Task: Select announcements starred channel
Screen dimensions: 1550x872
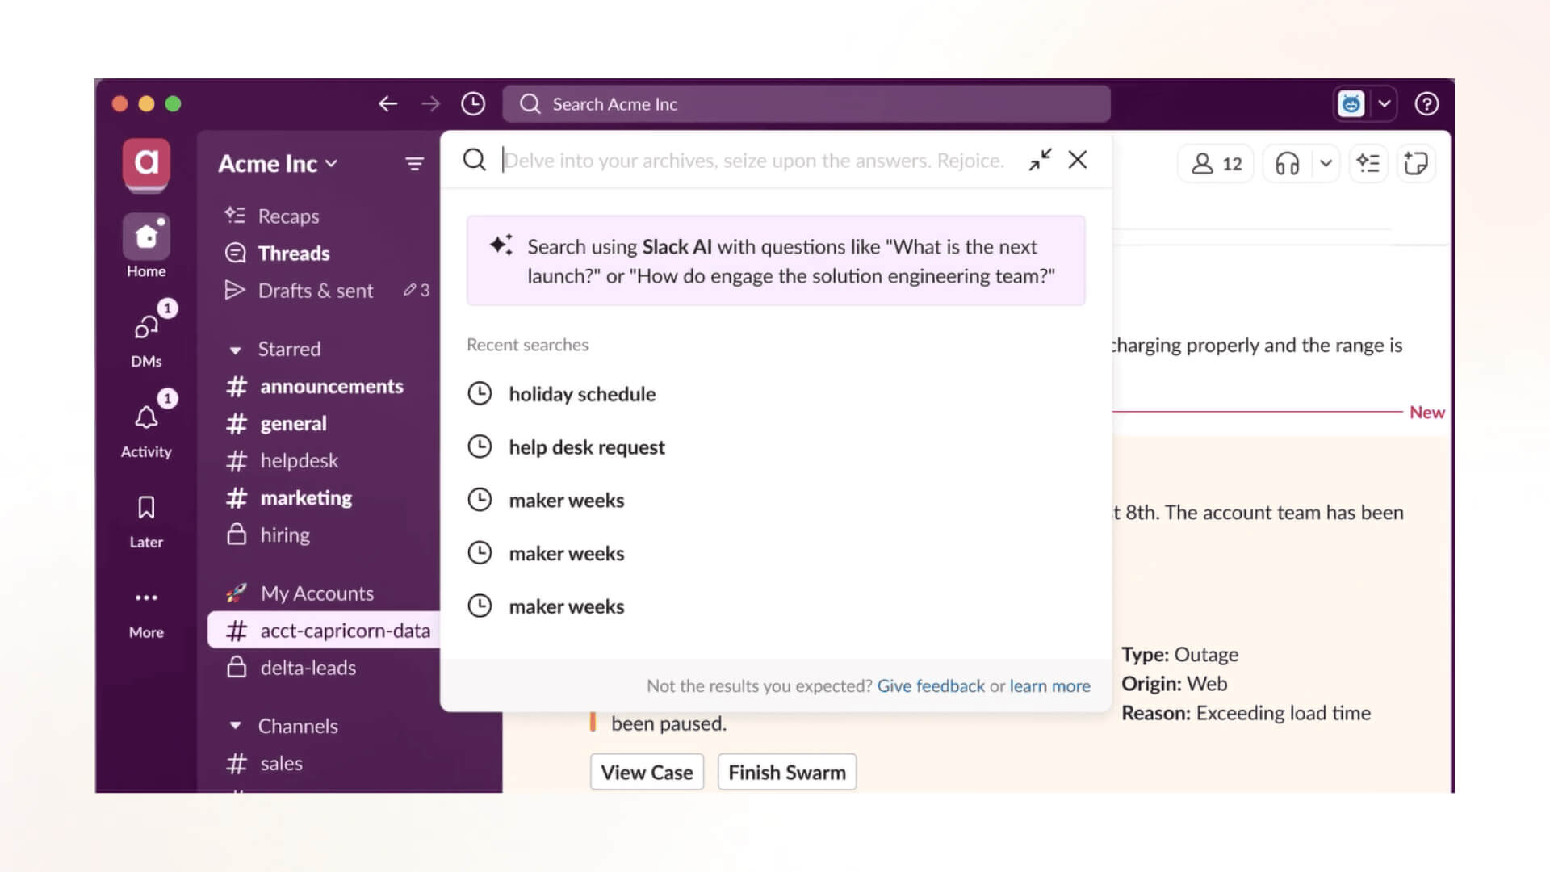Action: click(x=331, y=384)
